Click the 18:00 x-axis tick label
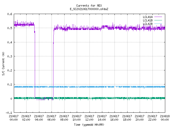This screenshot has width=170, height=127. point(127,120)
